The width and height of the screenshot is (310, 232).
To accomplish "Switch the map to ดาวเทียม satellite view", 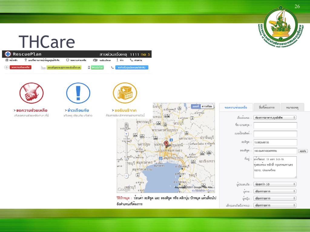I will point(207,106).
